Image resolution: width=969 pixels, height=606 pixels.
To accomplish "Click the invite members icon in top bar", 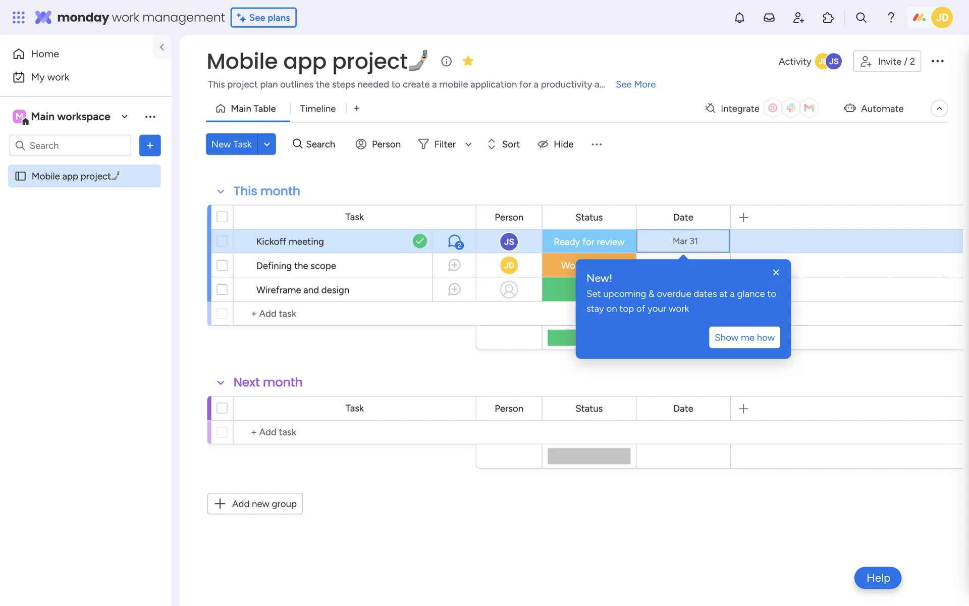I will 798,18.
